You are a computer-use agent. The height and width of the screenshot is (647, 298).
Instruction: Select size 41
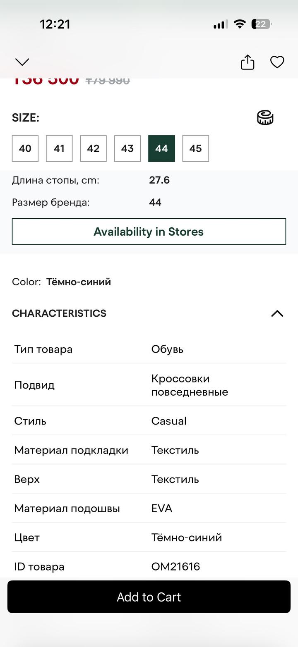click(x=59, y=148)
